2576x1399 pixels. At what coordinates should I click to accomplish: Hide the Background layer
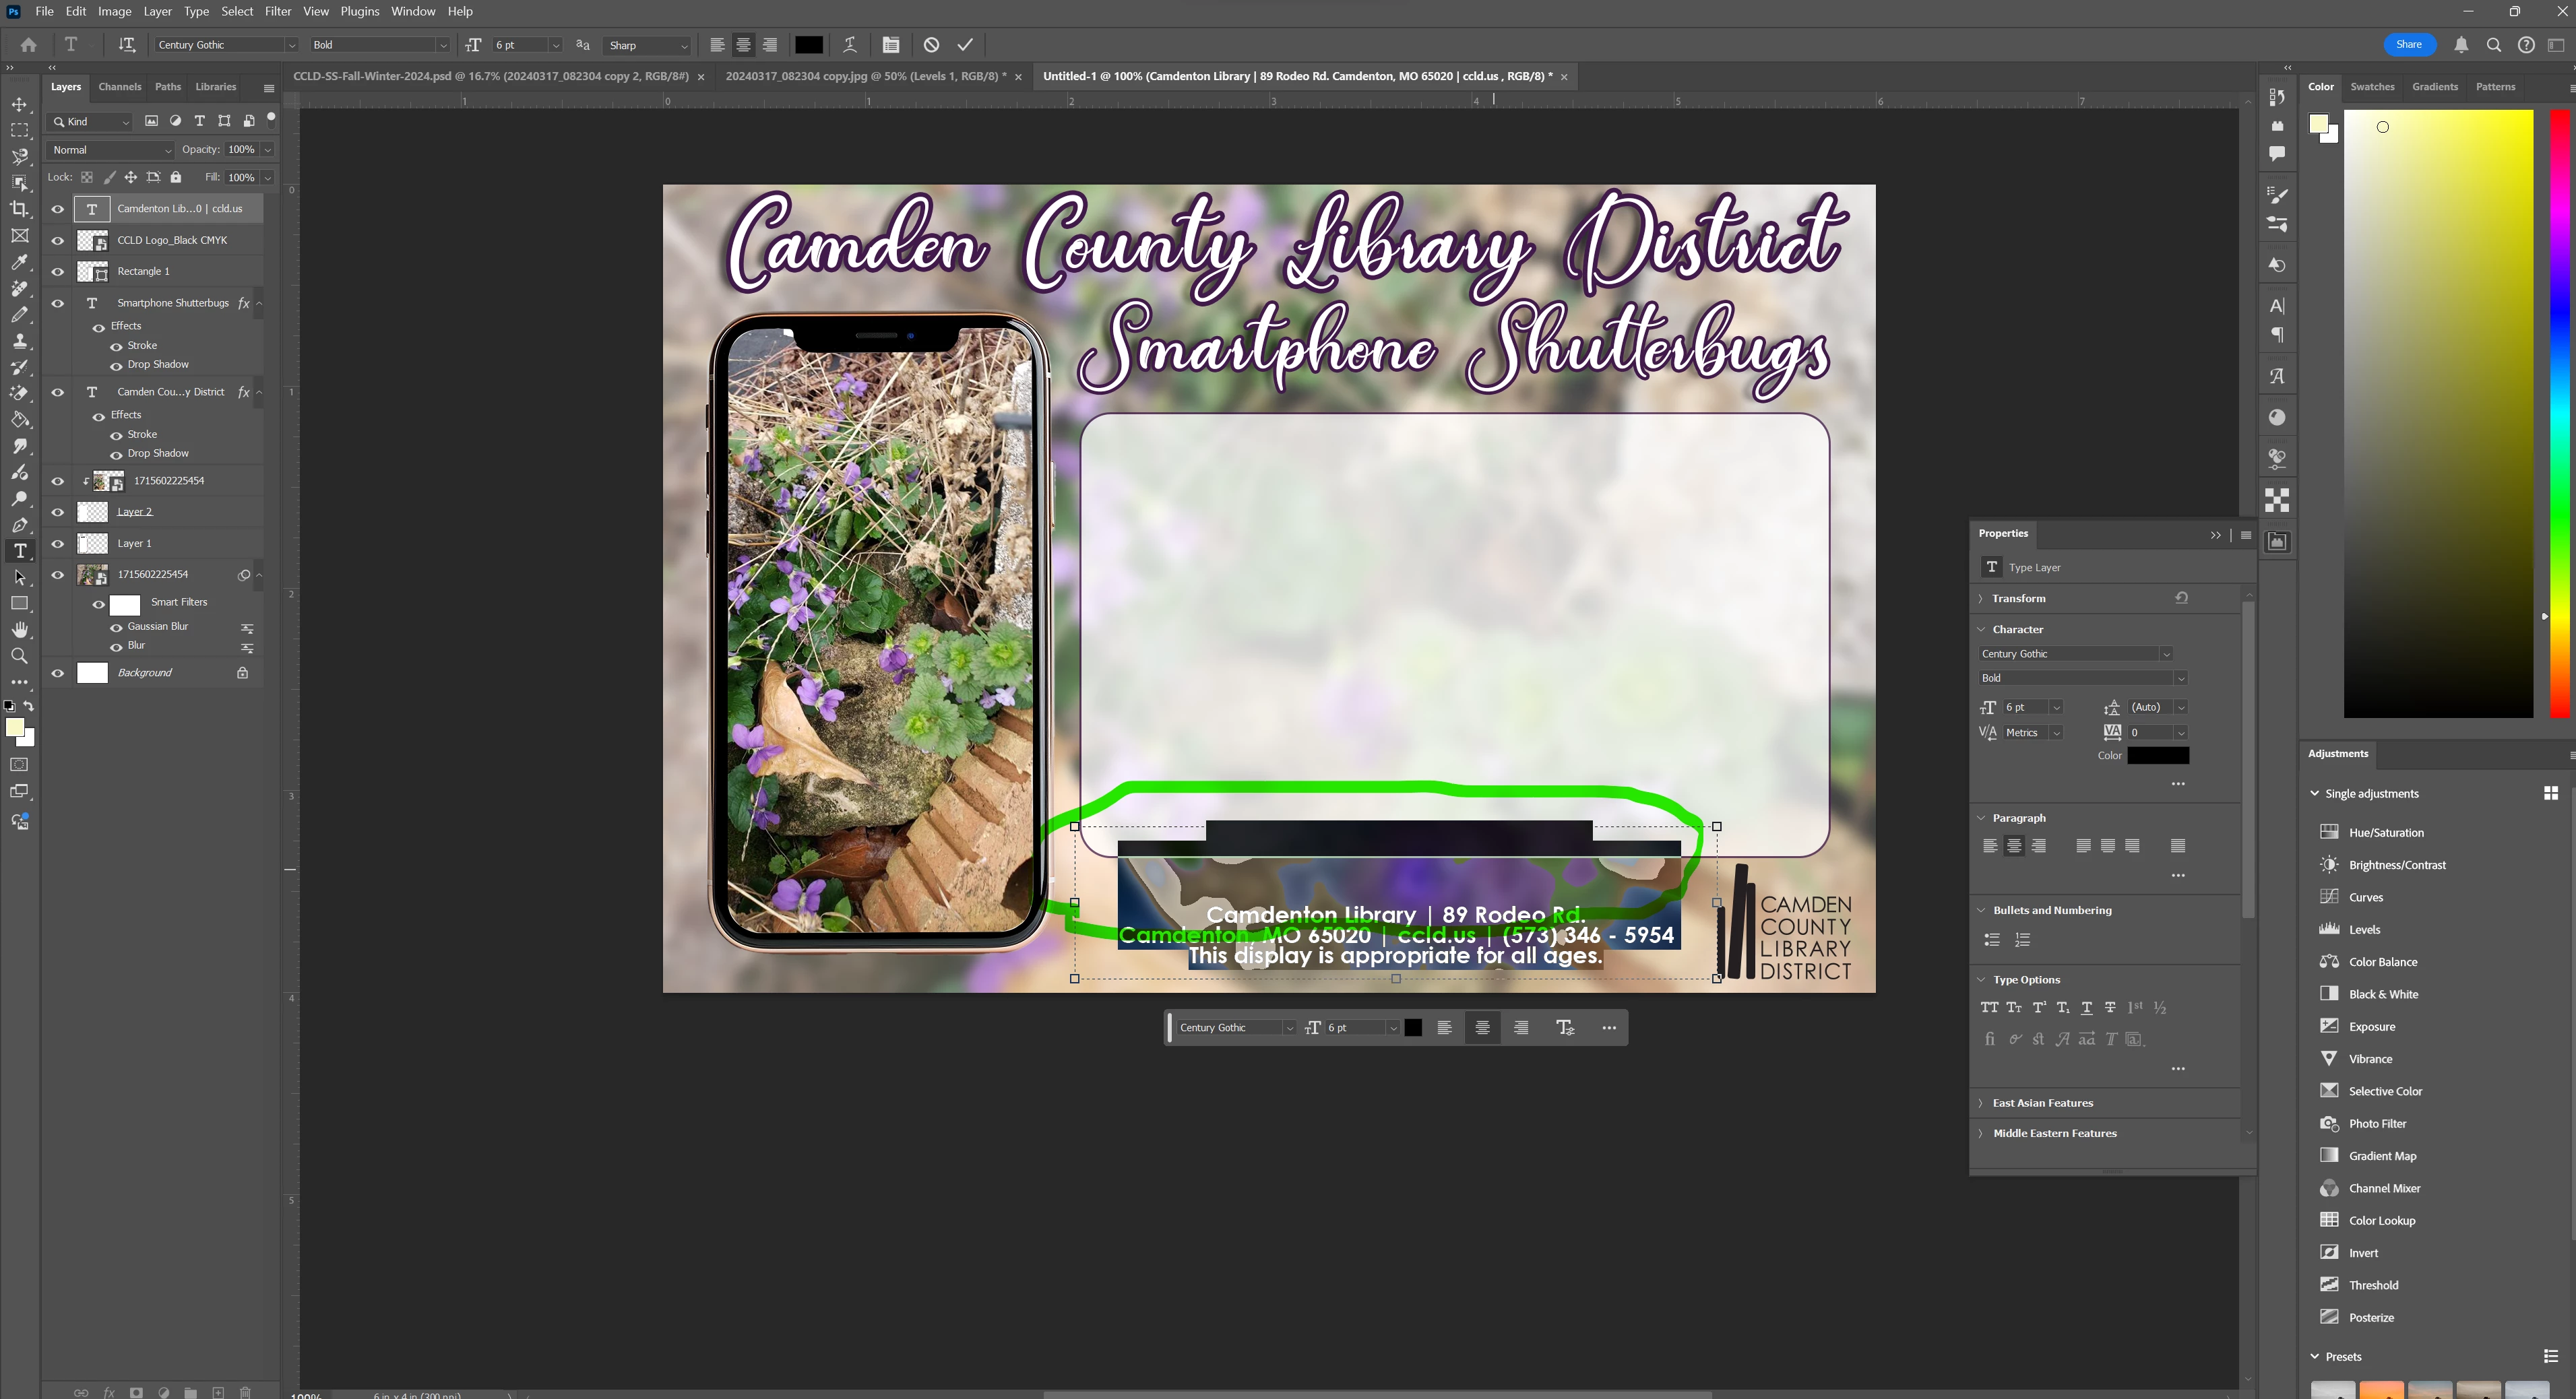pos(57,674)
